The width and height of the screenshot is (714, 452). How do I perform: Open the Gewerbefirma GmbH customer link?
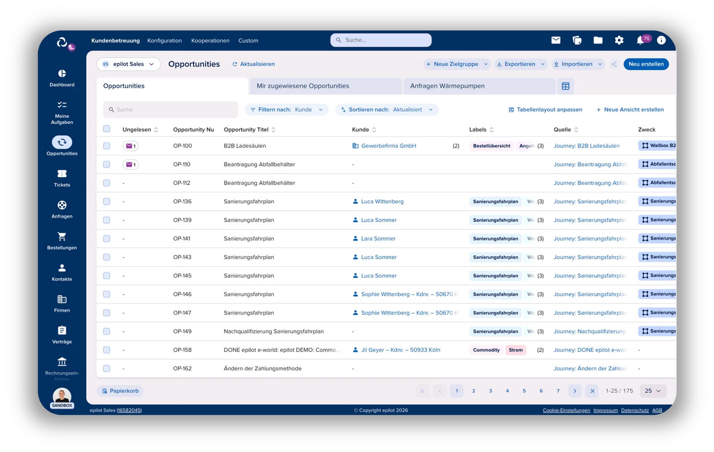click(388, 146)
